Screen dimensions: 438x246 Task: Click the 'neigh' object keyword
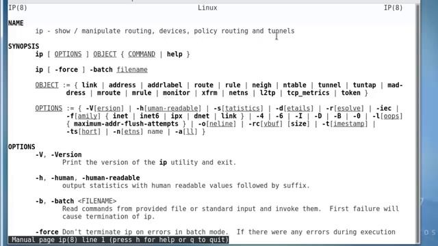261,85
